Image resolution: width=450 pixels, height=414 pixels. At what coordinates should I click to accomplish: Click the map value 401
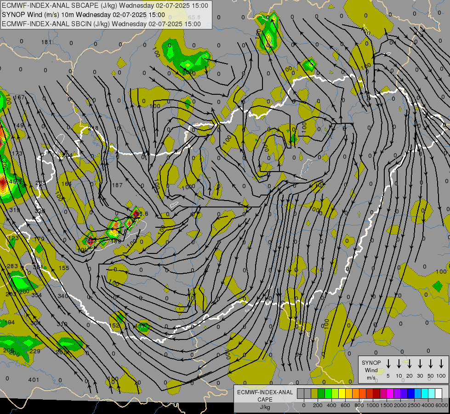click(x=34, y=380)
